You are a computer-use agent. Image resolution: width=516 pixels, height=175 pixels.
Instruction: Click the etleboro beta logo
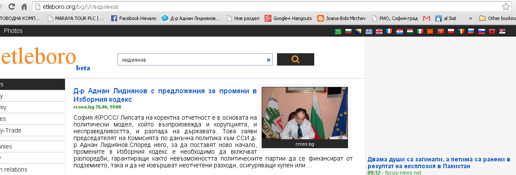click(x=45, y=58)
